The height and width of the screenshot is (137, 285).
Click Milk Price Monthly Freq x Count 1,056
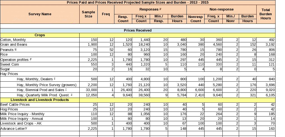click(145, 114)
